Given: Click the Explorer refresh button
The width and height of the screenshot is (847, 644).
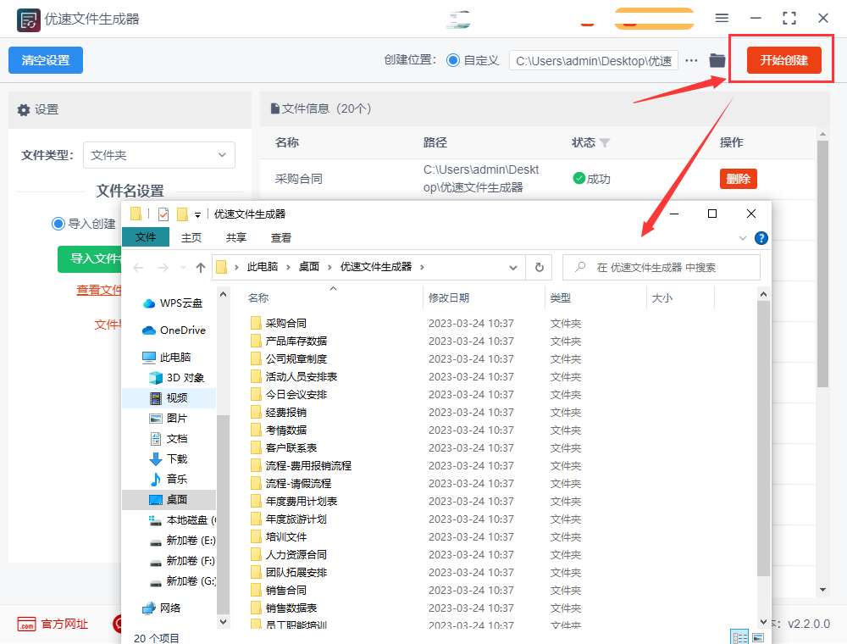Looking at the screenshot, I should [539, 267].
